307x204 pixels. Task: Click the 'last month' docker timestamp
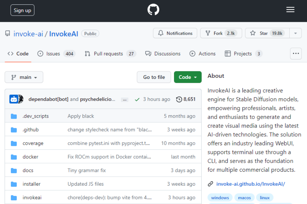pyautogui.click(x=183, y=157)
